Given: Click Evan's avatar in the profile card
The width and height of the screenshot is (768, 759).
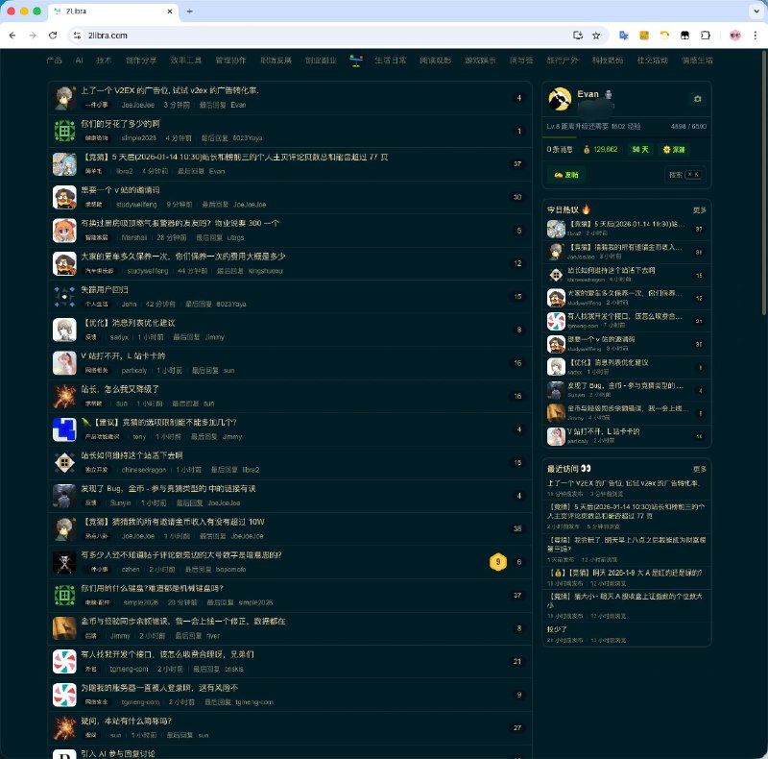Looking at the screenshot, I should pyautogui.click(x=560, y=97).
